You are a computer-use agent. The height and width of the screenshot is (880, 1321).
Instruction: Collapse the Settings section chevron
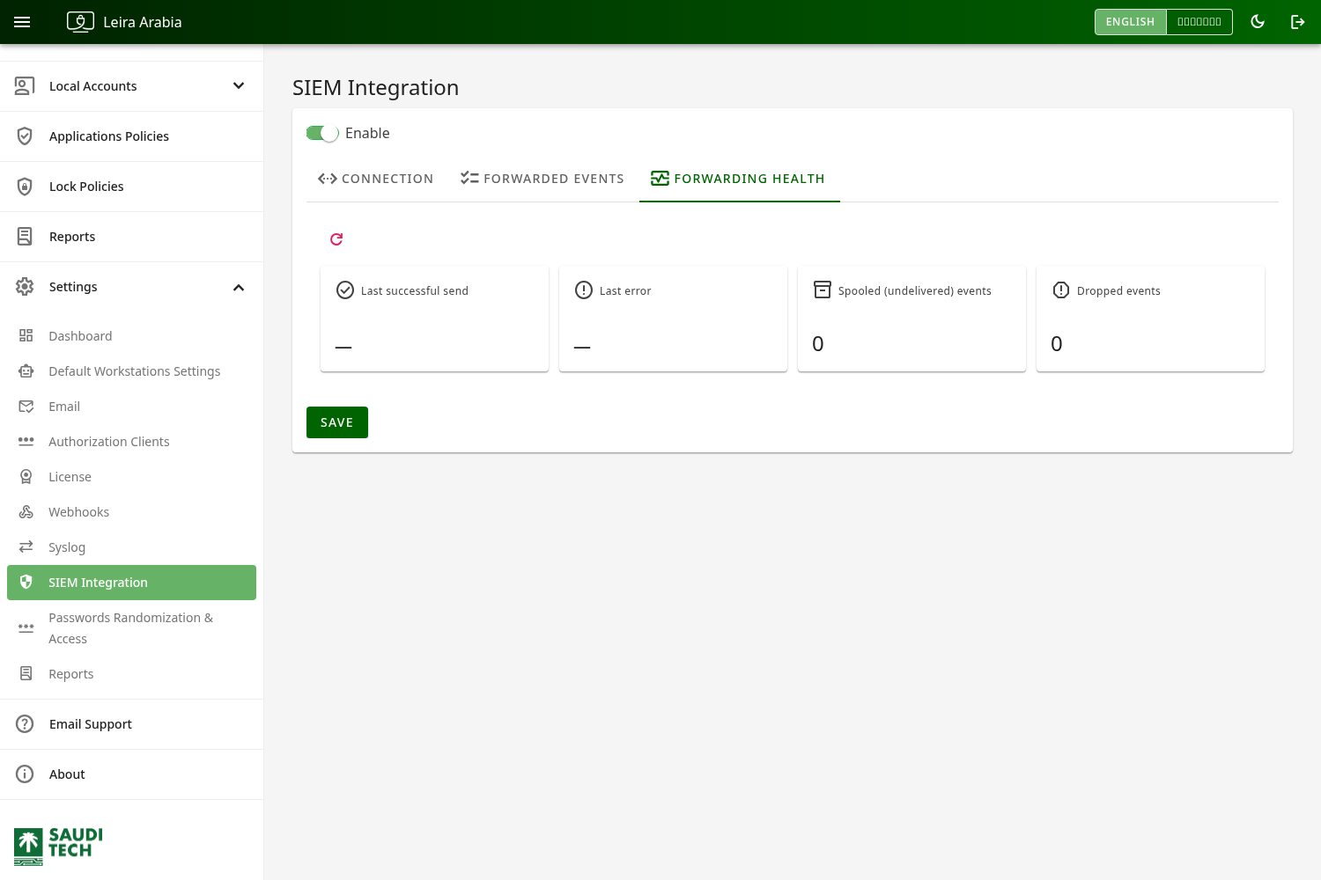[239, 288]
